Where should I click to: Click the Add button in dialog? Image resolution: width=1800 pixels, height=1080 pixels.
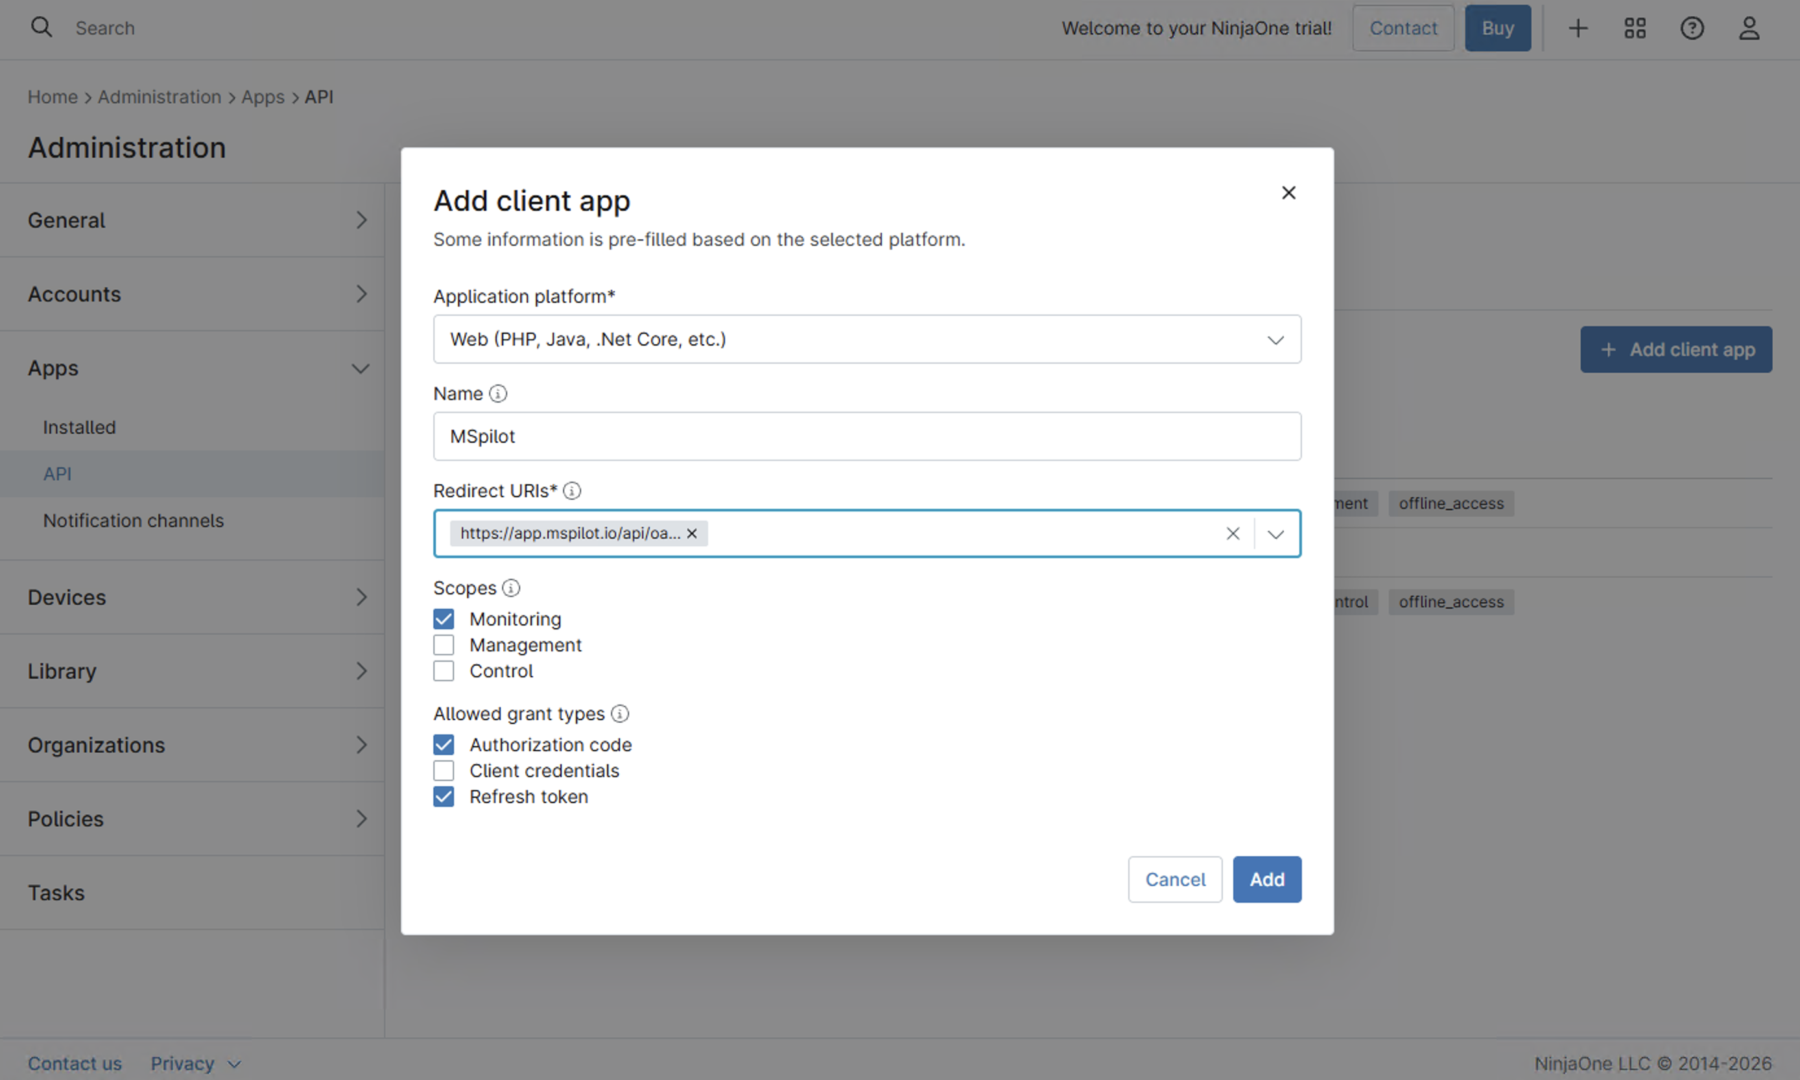(1266, 879)
